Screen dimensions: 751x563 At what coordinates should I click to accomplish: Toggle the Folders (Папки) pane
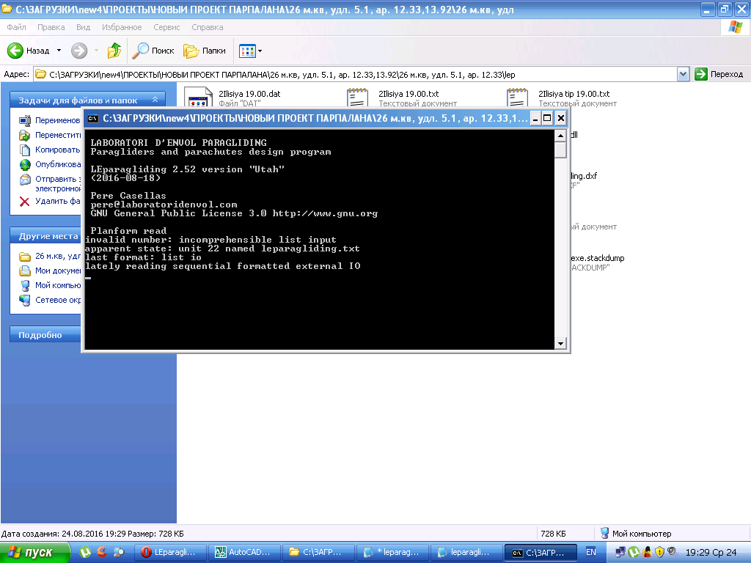click(205, 51)
